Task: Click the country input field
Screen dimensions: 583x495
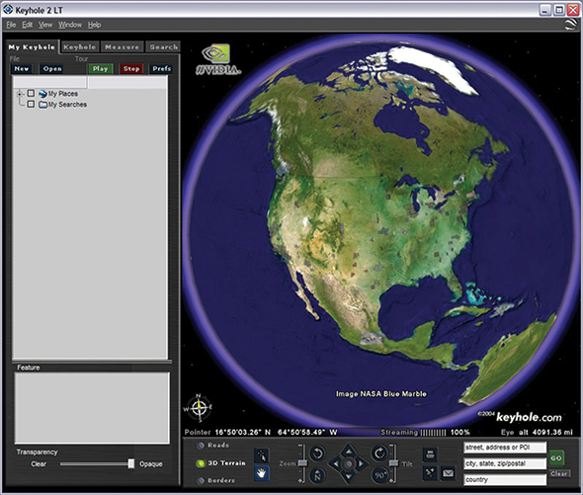Action: point(505,480)
